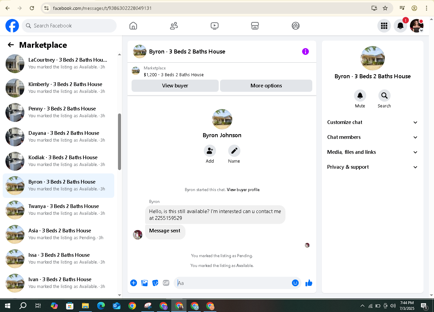The height and width of the screenshot is (312, 434).
Task: Open Friends icon in top navigation
Action: [x=174, y=26]
